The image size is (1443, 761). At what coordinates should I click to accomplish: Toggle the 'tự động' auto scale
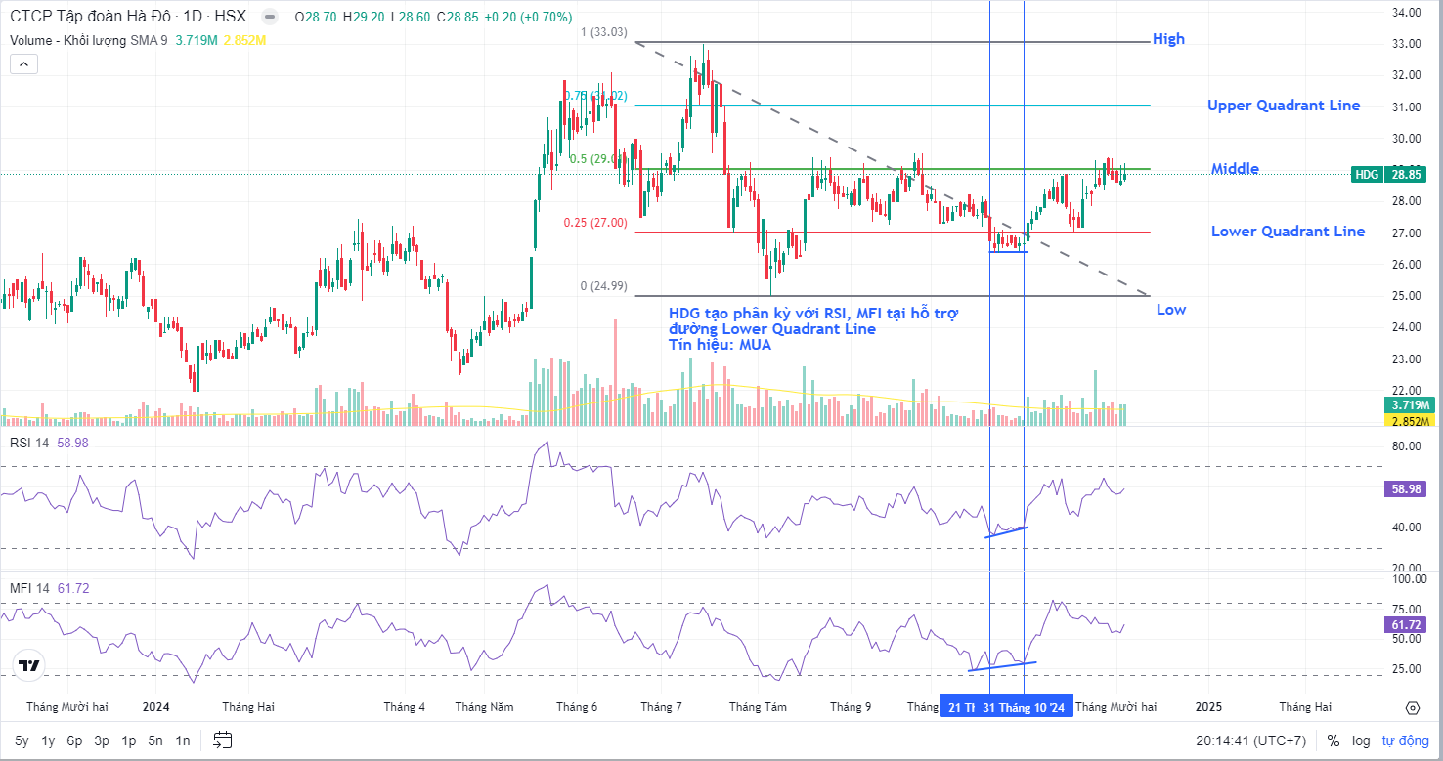(1404, 740)
